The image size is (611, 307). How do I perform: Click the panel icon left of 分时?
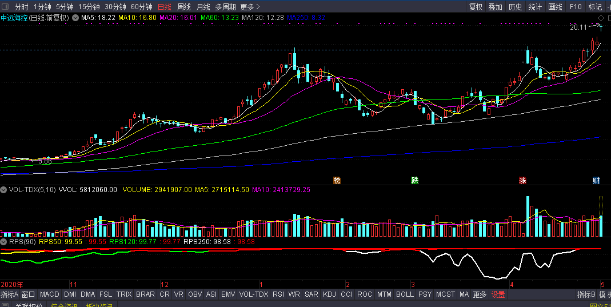click(x=5, y=7)
